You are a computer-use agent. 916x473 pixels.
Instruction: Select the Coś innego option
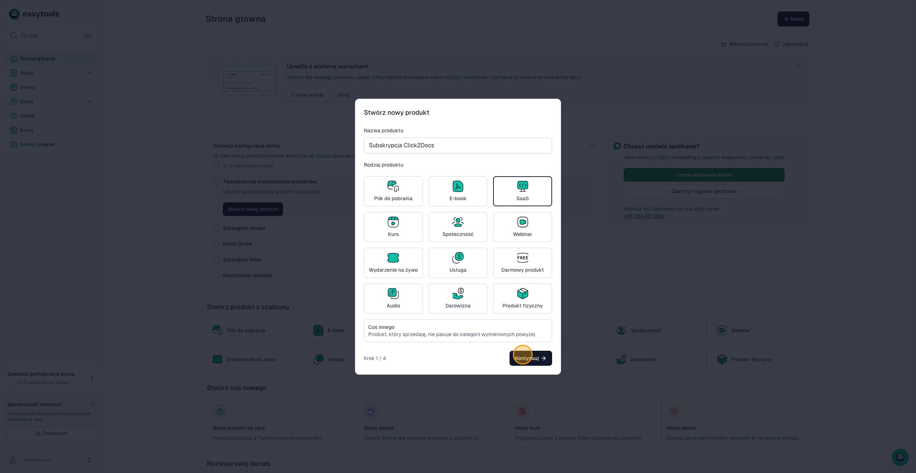click(x=458, y=331)
